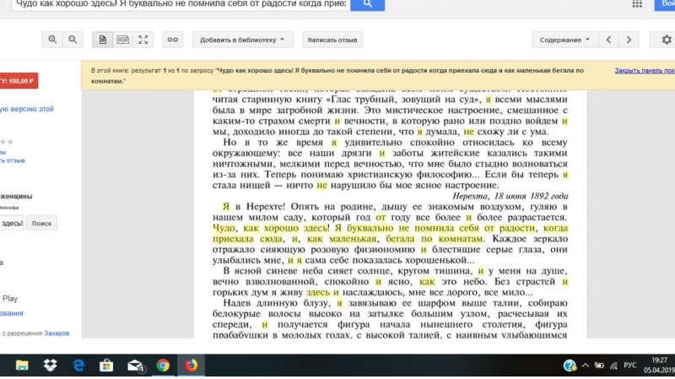Switch to two-page view
The width and height of the screenshot is (675, 379).
point(123,40)
